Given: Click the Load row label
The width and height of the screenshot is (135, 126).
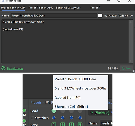Looking at the screenshot, I should point(34,111).
